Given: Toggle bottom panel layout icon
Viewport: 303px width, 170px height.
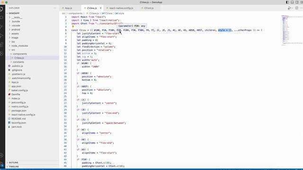Looking at the screenshot, I should pos(292,2).
